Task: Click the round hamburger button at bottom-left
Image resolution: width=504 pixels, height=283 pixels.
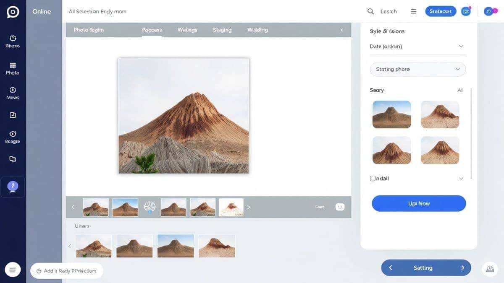Action: pos(13,270)
